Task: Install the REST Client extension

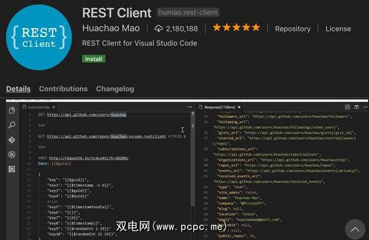Action: 93,58
